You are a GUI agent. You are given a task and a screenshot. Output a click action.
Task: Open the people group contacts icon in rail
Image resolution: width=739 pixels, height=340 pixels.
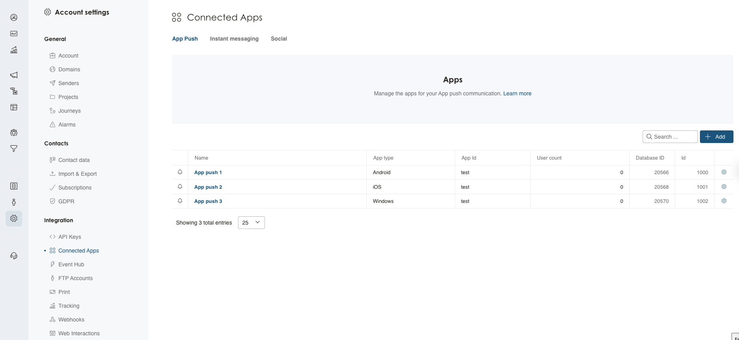pyautogui.click(x=14, y=132)
